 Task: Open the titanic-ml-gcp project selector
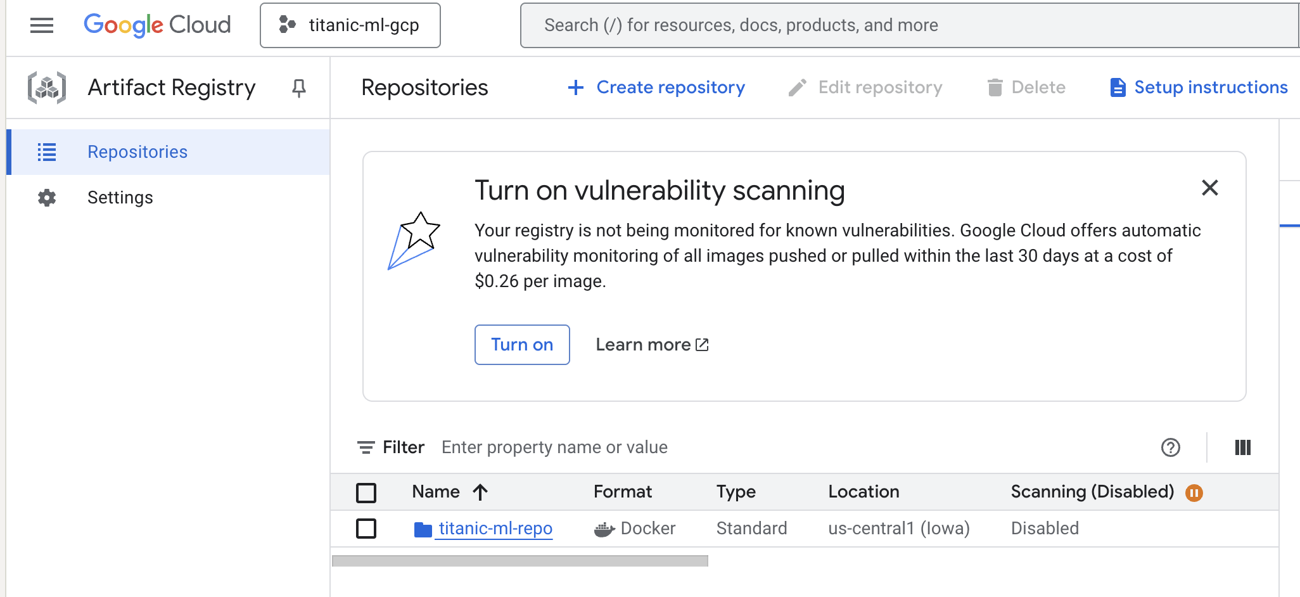click(x=350, y=25)
